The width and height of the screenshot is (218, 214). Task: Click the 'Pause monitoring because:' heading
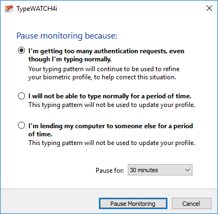[67, 36]
